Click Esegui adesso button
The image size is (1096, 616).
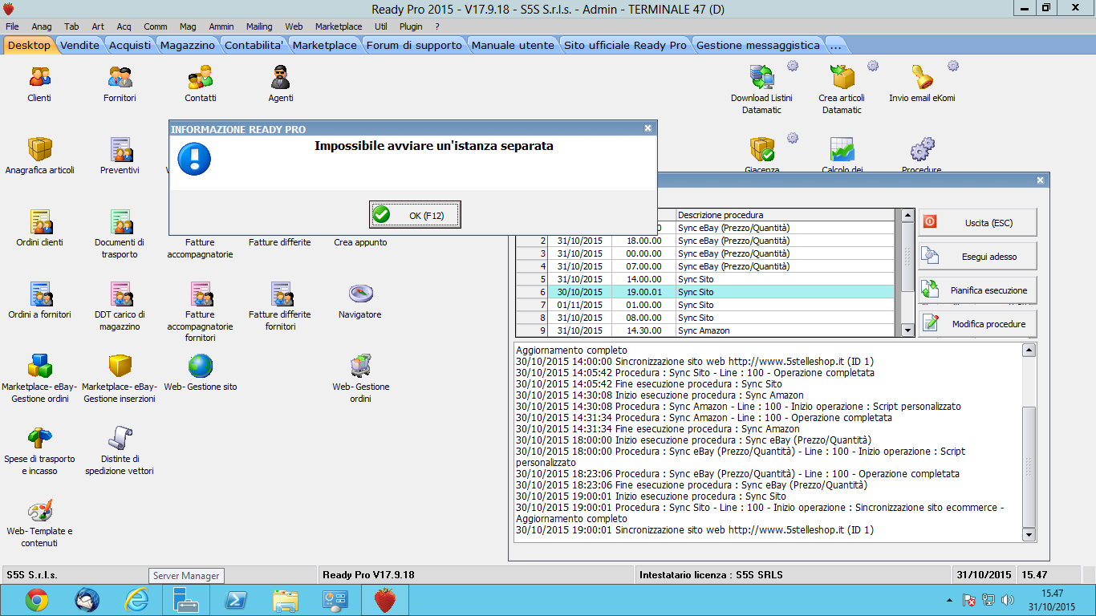click(x=977, y=257)
